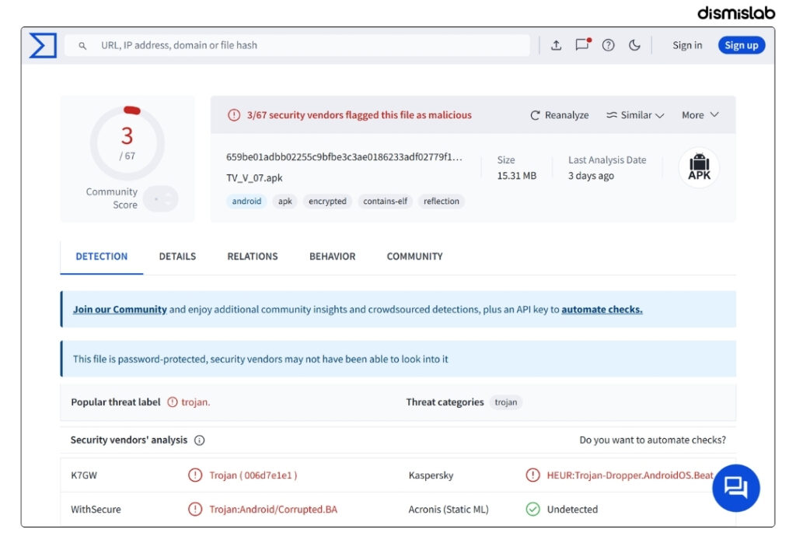Click the HEUR:Trojan-Dropper.AndroidOS result
The image size is (796, 554).
click(x=630, y=475)
